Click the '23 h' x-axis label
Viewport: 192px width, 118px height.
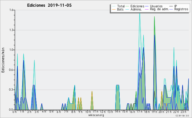184,112
